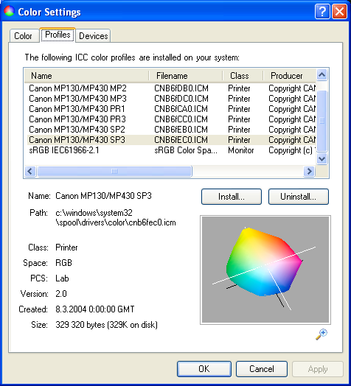Close the Color Settings dialog

coord(339,12)
